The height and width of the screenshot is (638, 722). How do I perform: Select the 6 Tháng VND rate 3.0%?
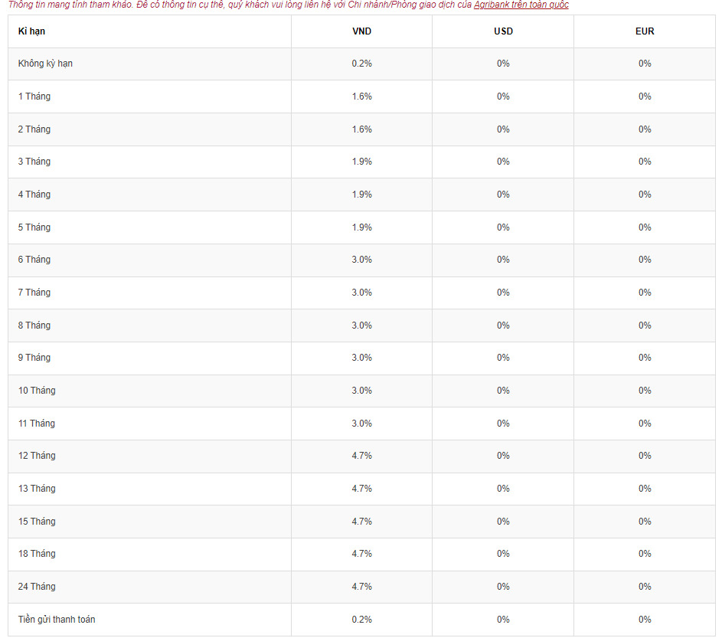(x=361, y=260)
